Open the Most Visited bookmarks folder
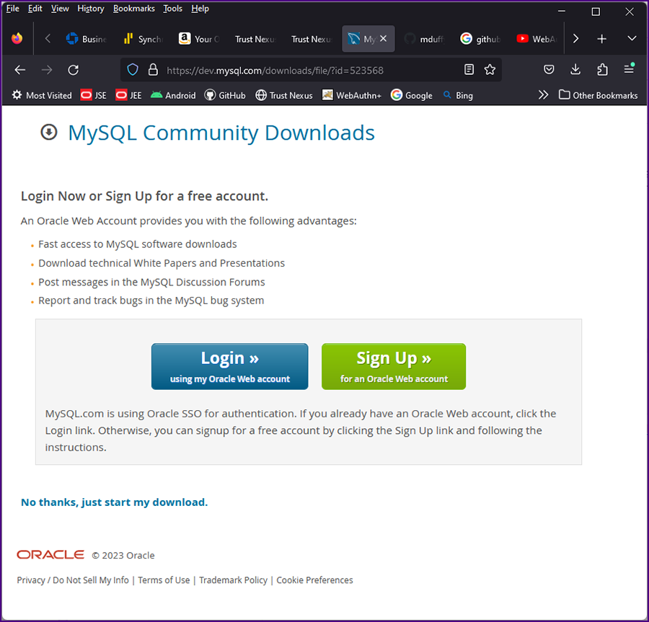This screenshot has height=622, width=649. pyautogui.click(x=41, y=95)
